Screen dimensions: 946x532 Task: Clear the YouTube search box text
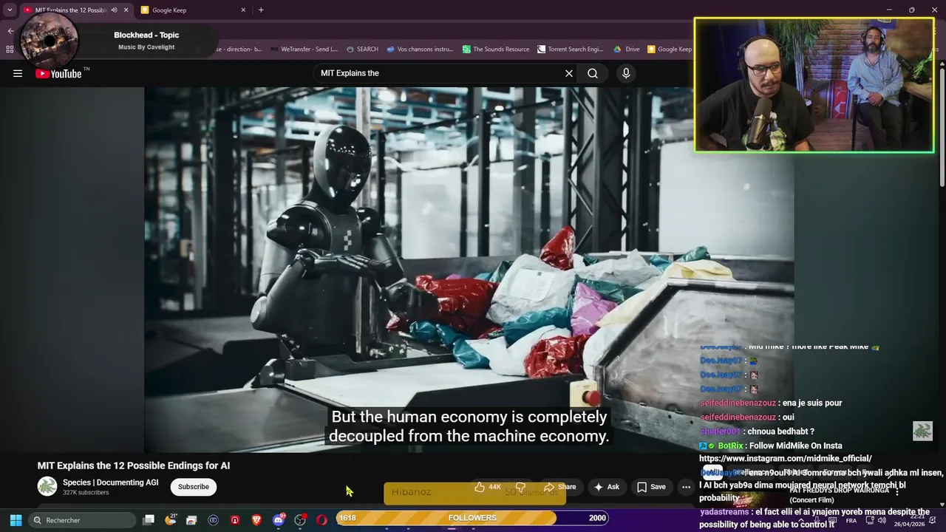569,73
